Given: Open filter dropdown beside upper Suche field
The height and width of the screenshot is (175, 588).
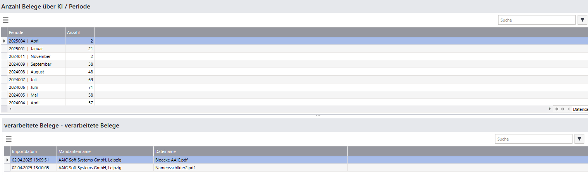Looking at the screenshot, I should pyautogui.click(x=582, y=20).
